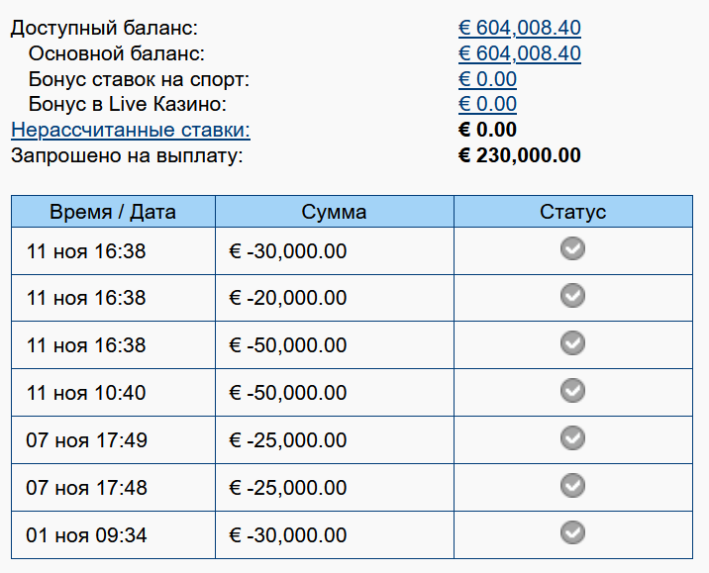Click the €-20,000.00 amount cell
Image resolution: width=709 pixels, height=573 pixels.
click(x=288, y=298)
